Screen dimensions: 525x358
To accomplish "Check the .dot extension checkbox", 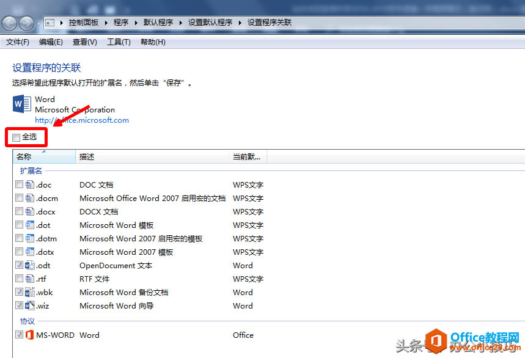I will coord(19,224).
